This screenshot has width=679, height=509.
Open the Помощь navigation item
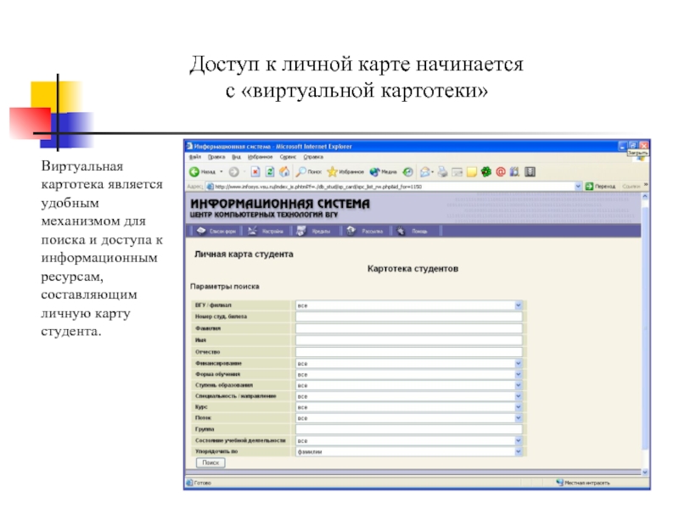412,231
